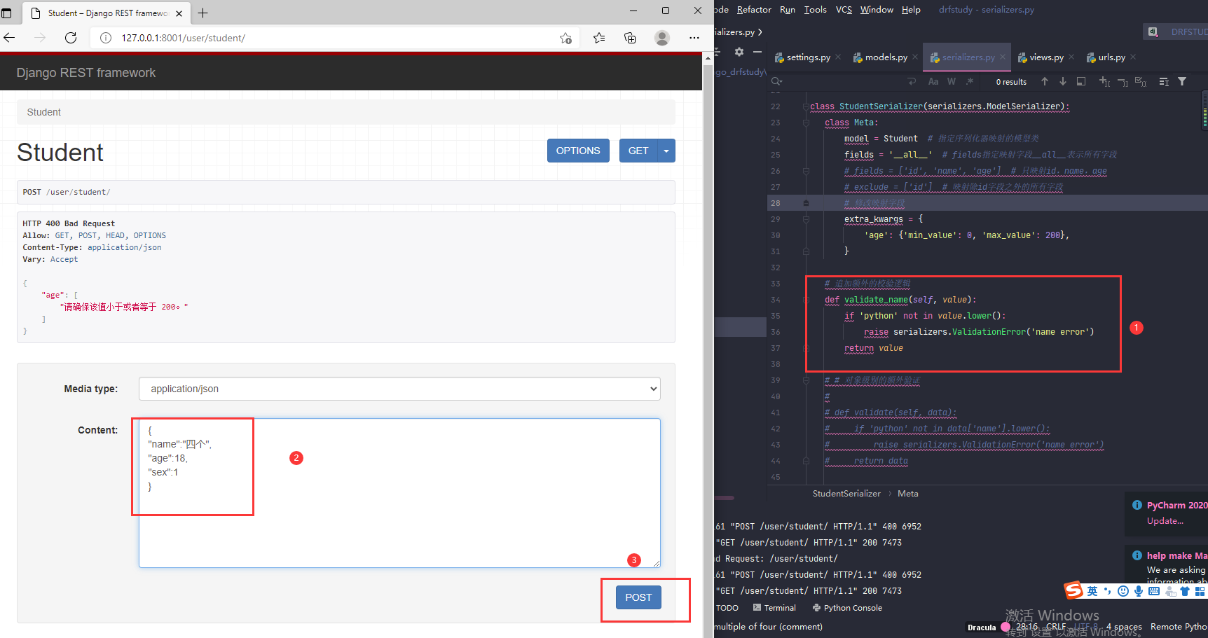
Task: Add selection for next occurrence icon
Action: (x=1104, y=82)
